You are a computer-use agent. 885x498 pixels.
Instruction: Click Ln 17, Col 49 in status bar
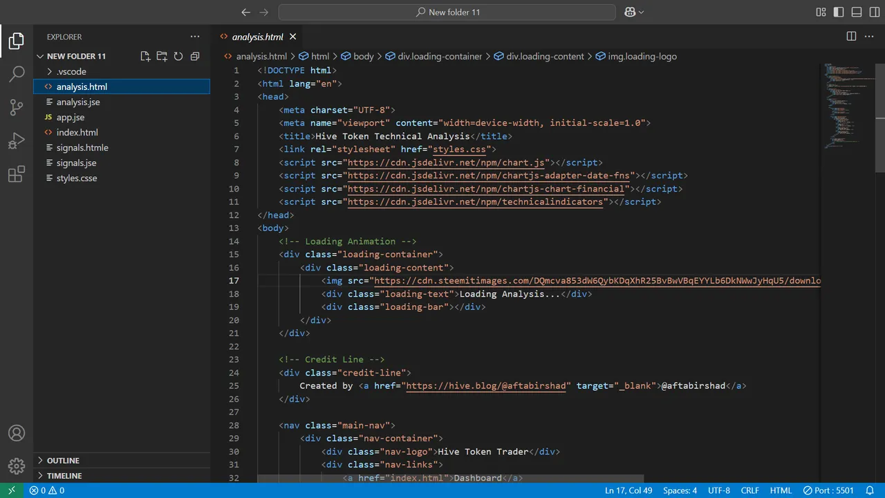coord(628,490)
